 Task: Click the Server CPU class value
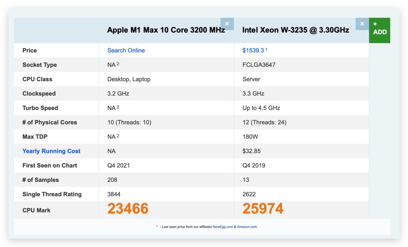[251, 79]
